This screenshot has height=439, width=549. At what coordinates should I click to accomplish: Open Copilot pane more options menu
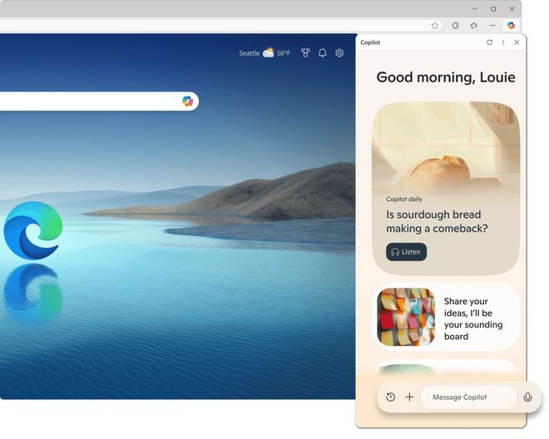503,42
